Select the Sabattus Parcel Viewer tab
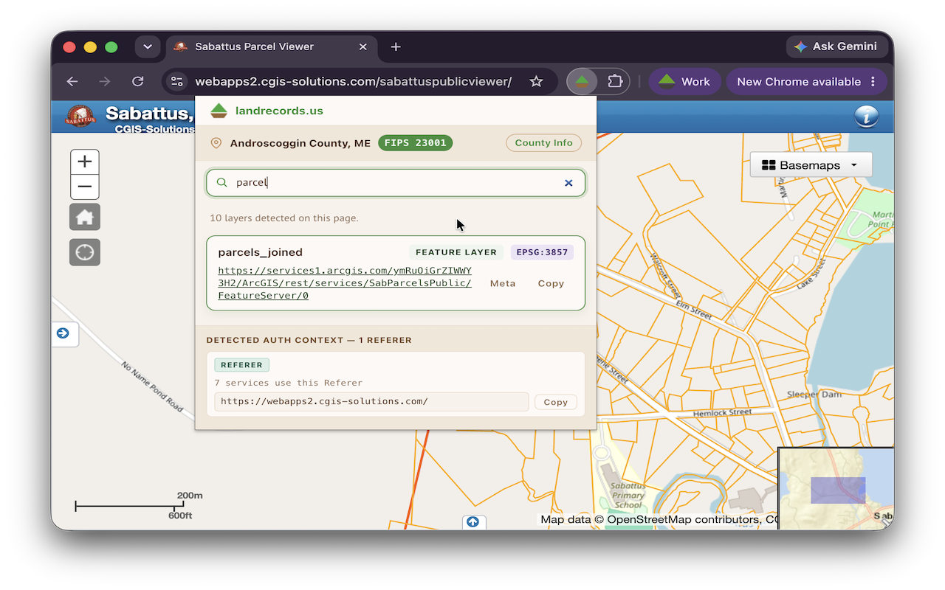The width and height of the screenshot is (945, 590). [x=271, y=46]
